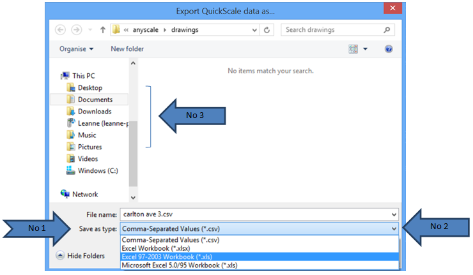Click the search magnifier icon
This screenshot has width=473, height=275.
(387, 30)
